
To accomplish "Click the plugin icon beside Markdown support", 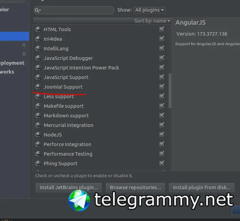I will [38, 116].
